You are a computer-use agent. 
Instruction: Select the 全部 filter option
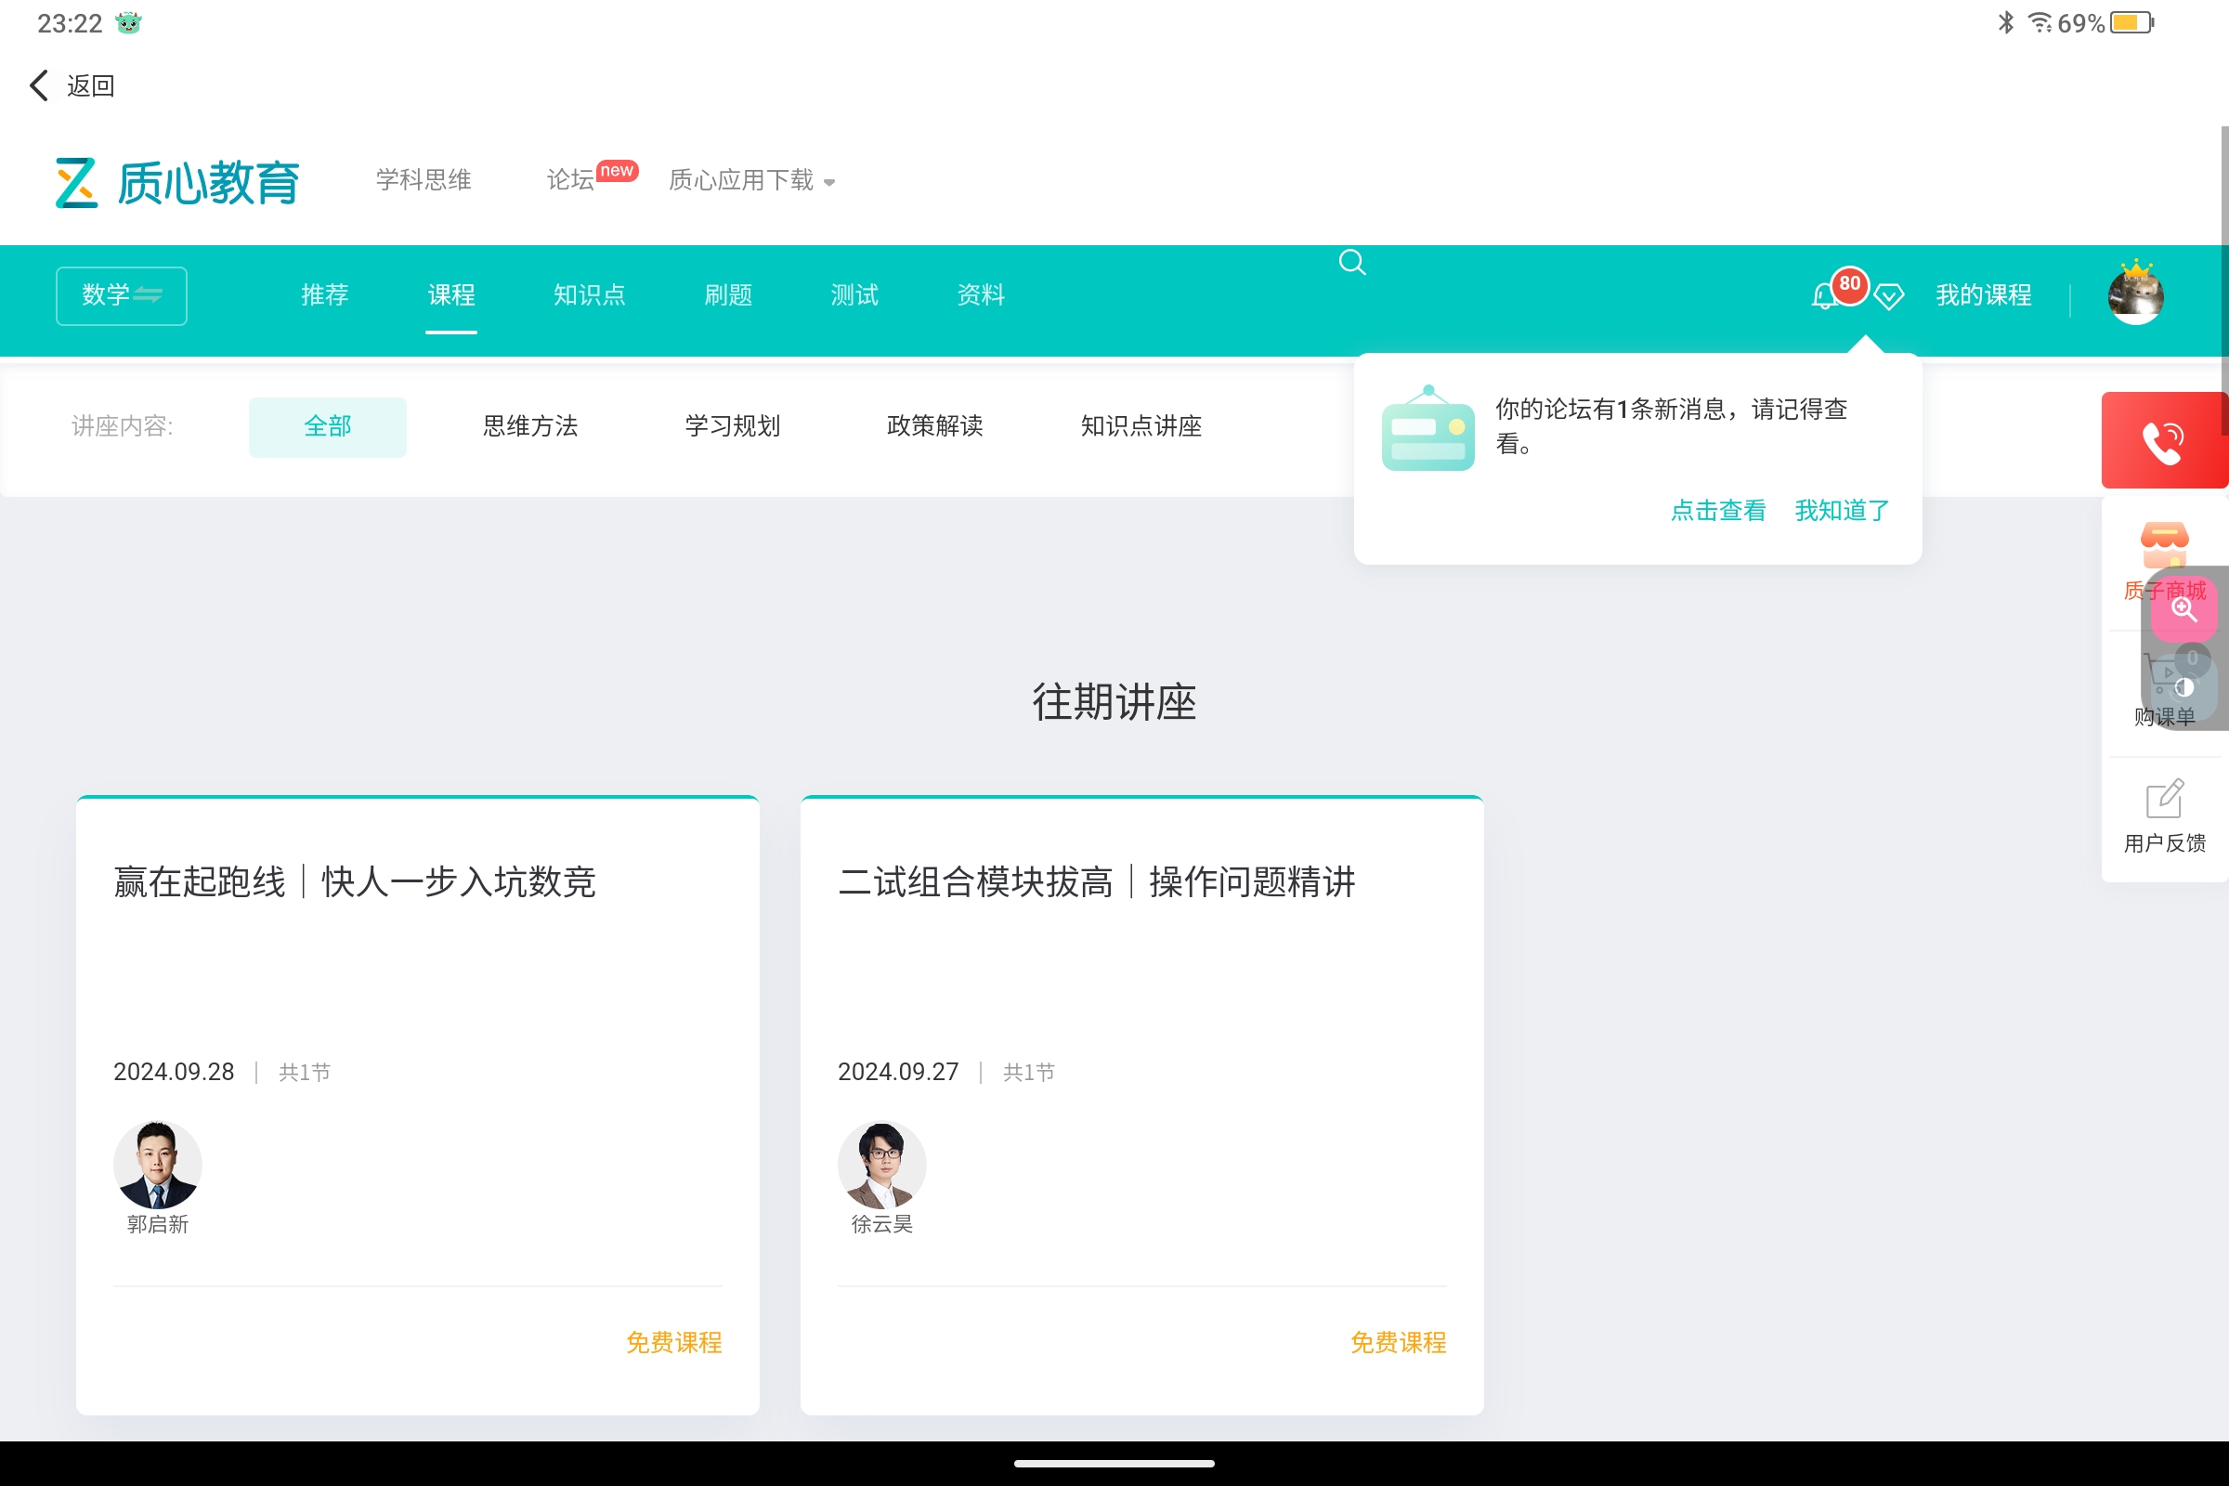[327, 426]
